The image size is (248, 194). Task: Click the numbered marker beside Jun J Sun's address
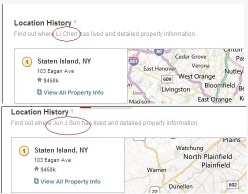click(24, 151)
